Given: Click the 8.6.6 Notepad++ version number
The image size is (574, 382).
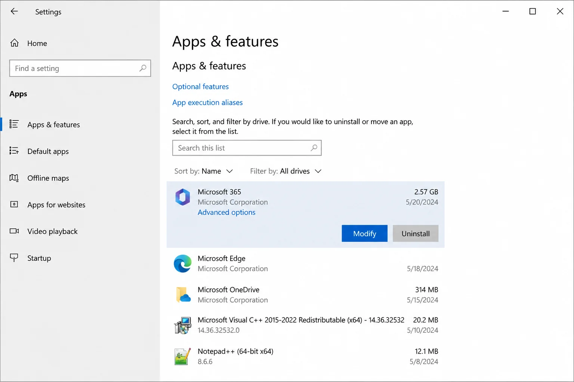Looking at the screenshot, I should pos(205,361).
